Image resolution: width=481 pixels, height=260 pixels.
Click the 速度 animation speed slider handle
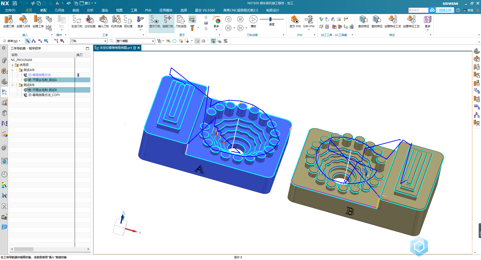click(270, 19)
